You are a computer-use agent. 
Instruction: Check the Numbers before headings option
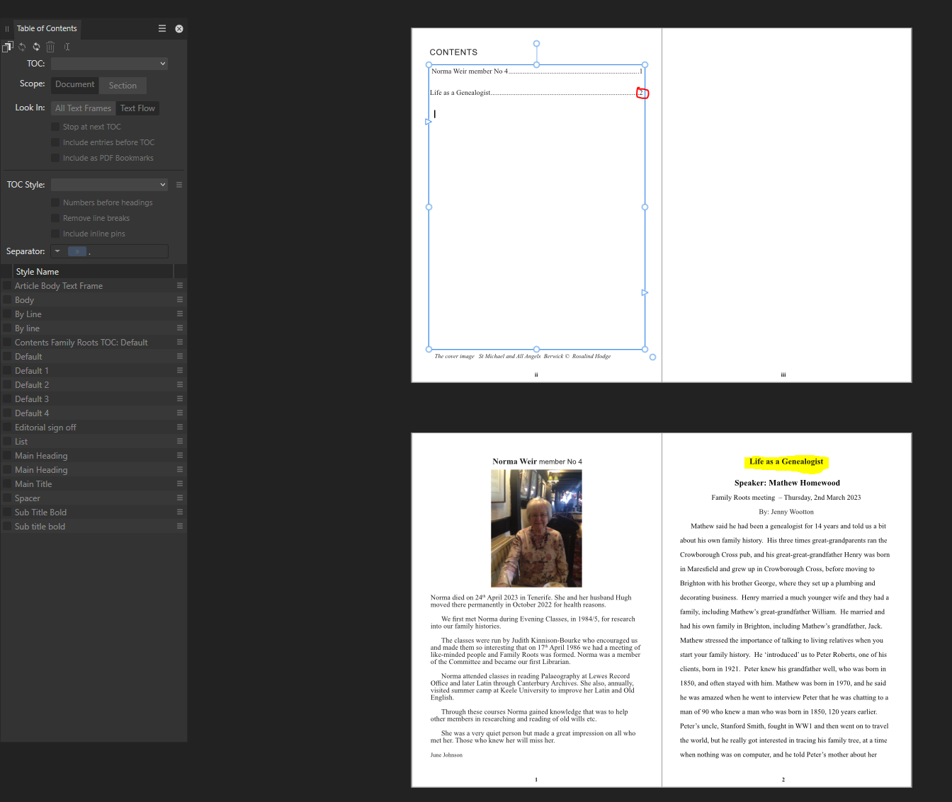click(x=55, y=202)
